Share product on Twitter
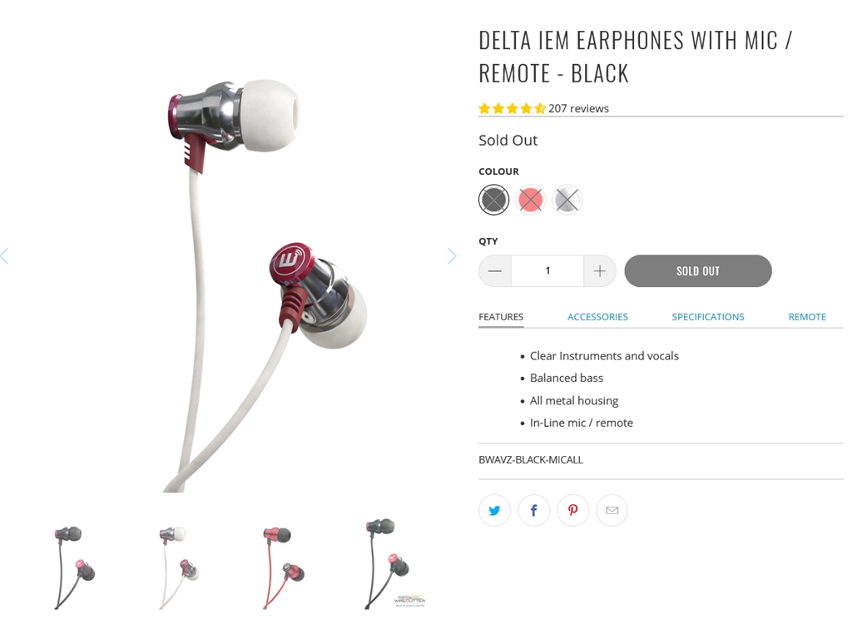Image resolution: width=852 pixels, height=619 pixels. [494, 510]
